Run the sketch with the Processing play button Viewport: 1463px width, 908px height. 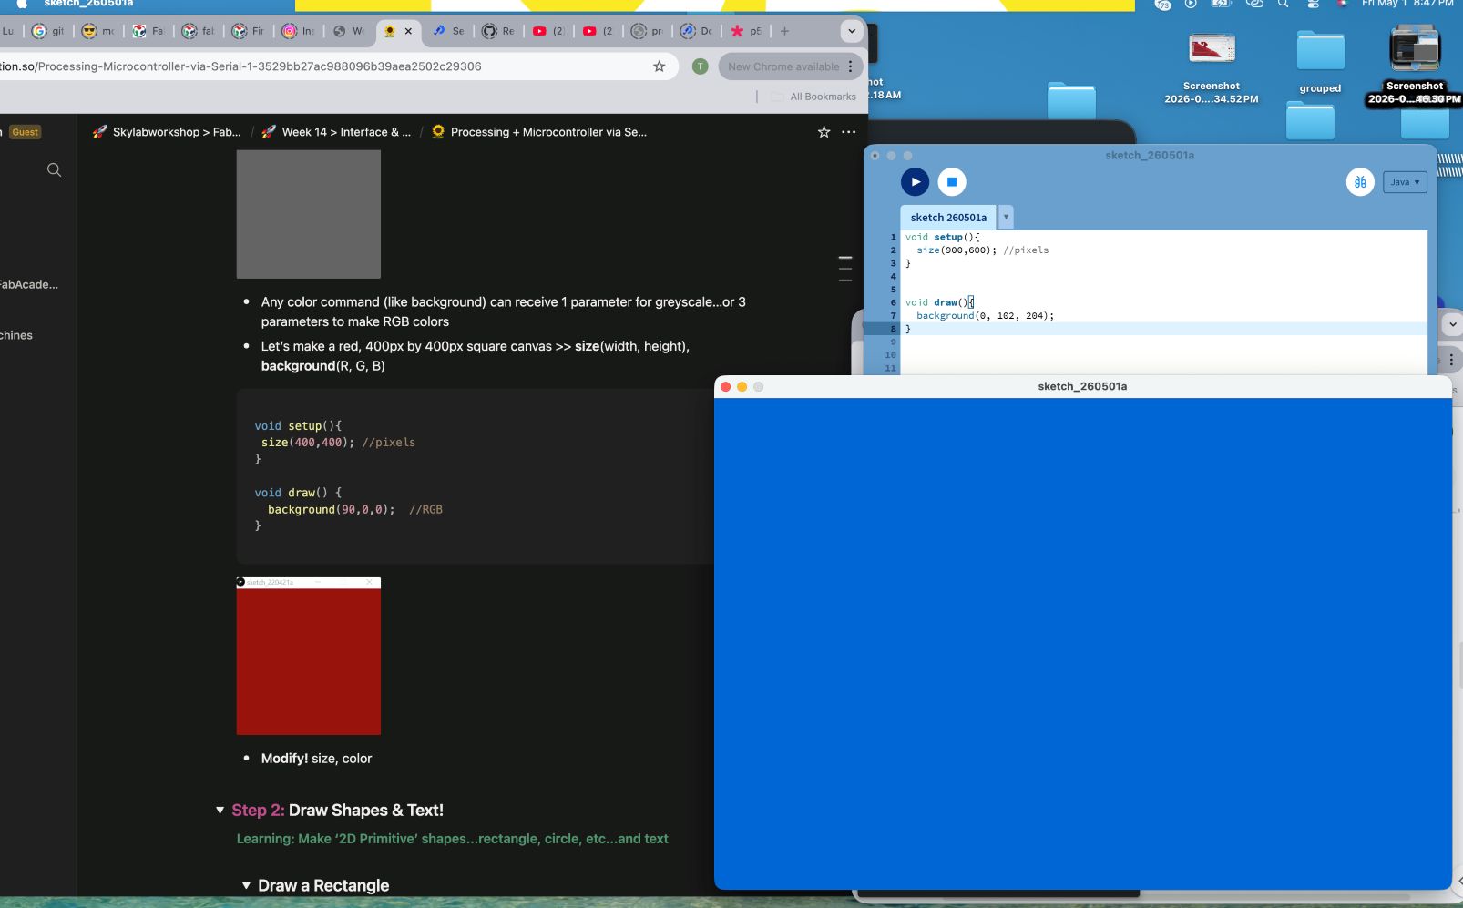pyautogui.click(x=915, y=182)
